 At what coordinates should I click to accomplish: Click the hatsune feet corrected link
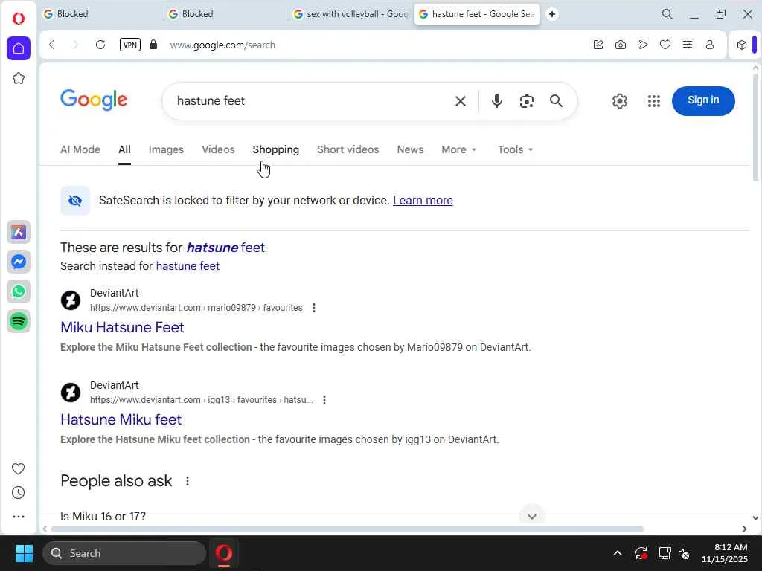pos(225,248)
